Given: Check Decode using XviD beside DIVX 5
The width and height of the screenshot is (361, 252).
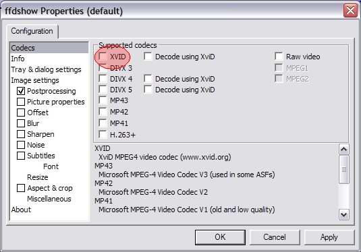Looking at the screenshot, I should [148, 90].
